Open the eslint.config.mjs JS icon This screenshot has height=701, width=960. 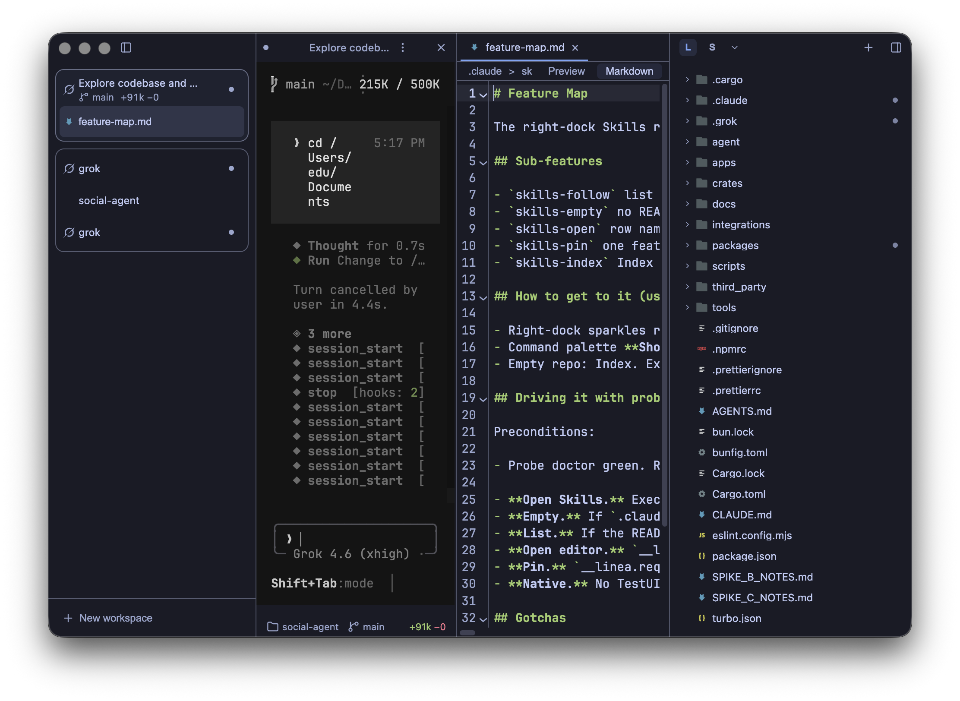click(x=702, y=535)
